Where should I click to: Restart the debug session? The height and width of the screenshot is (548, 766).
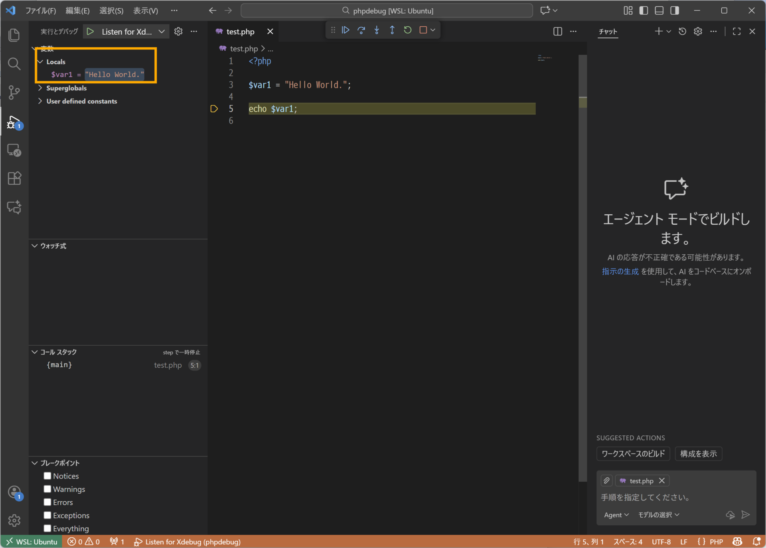(407, 30)
